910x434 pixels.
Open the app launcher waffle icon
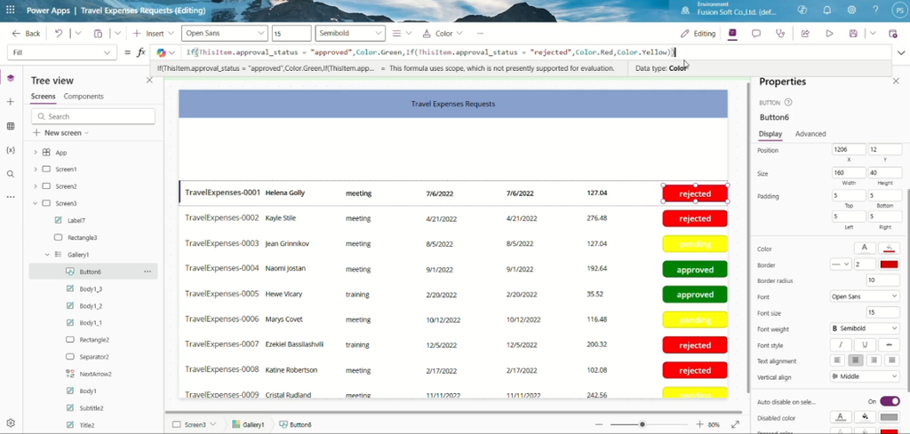click(10, 10)
